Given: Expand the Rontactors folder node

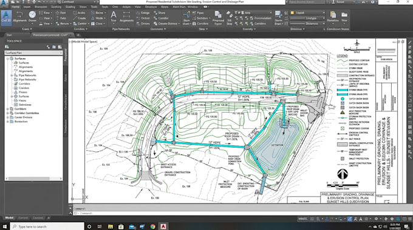Looking at the screenshot, I should 8,122.
